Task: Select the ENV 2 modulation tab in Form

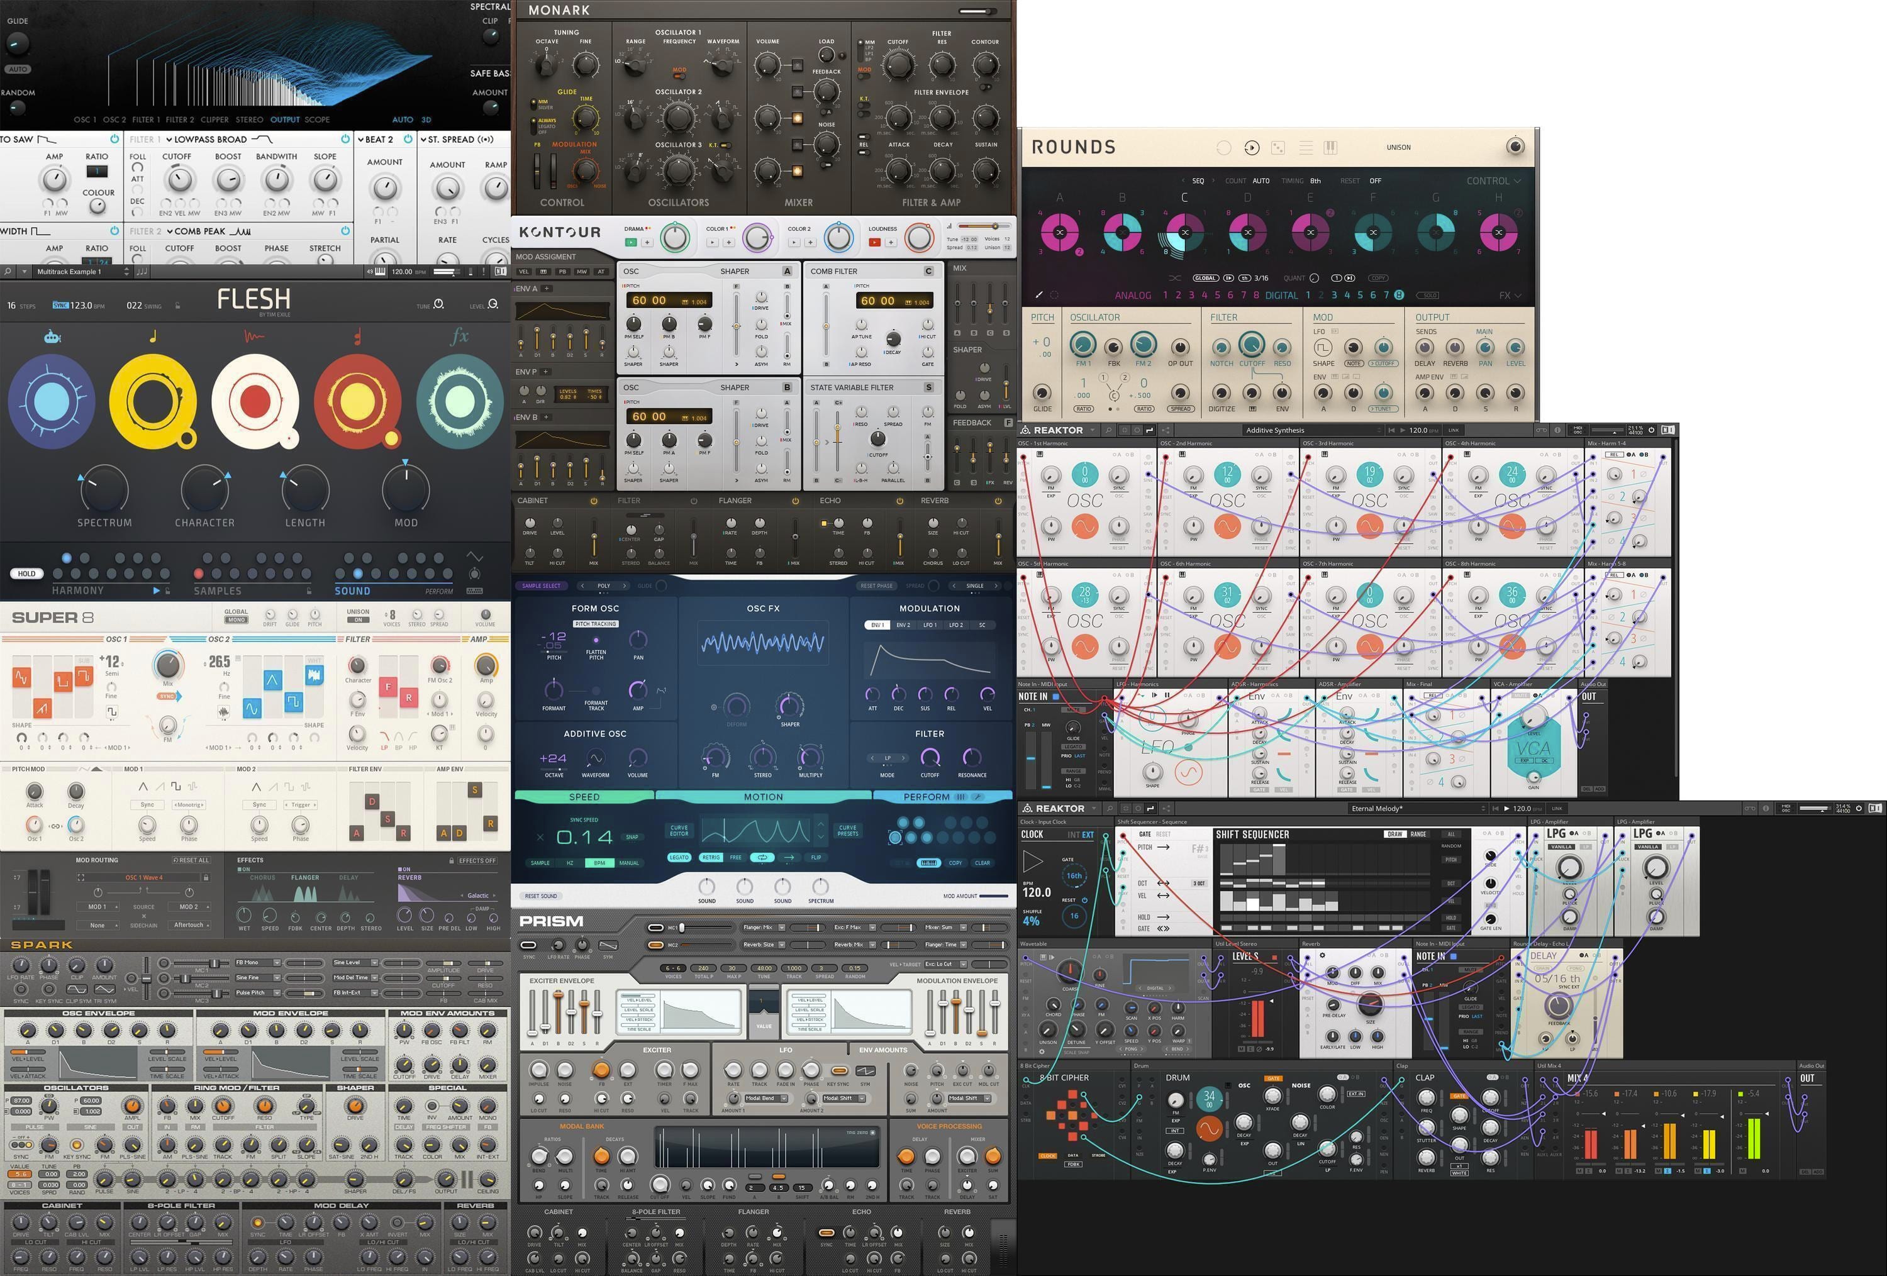Action: coord(904,625)
